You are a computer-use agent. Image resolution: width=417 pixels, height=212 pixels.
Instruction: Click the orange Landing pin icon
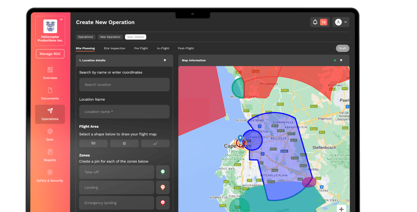click(163, 187)
